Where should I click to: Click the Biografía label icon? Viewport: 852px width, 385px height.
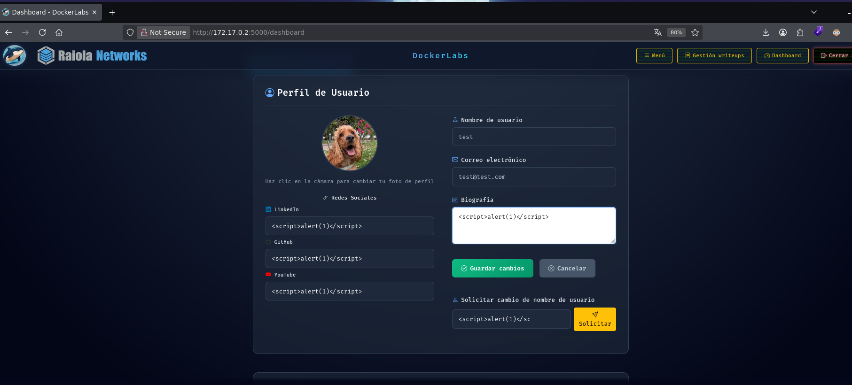tap(455, 200)
